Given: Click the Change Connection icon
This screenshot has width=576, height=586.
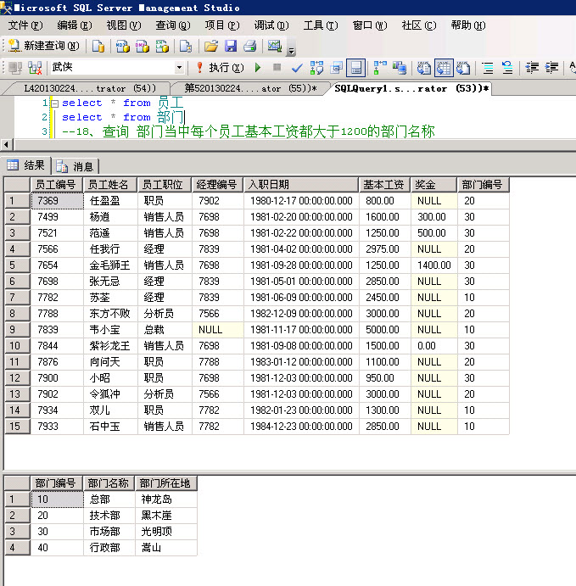Looking at the screenshot, I should pyautogui.click(x=35, y=67).
